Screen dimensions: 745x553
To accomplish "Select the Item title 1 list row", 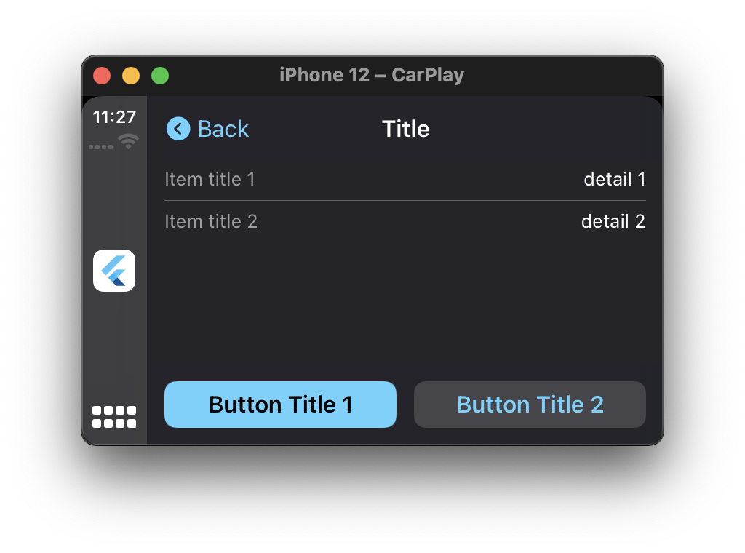I will pyautogui.click(x=210, y=179).
